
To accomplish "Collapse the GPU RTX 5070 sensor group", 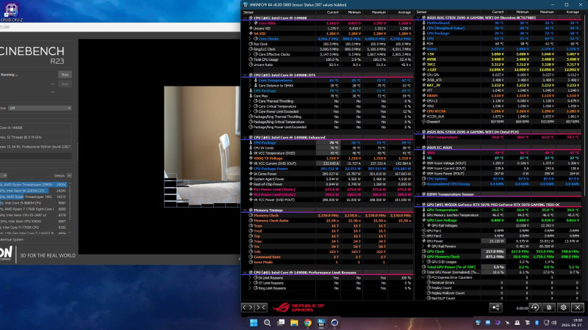I will pos(418,205).
